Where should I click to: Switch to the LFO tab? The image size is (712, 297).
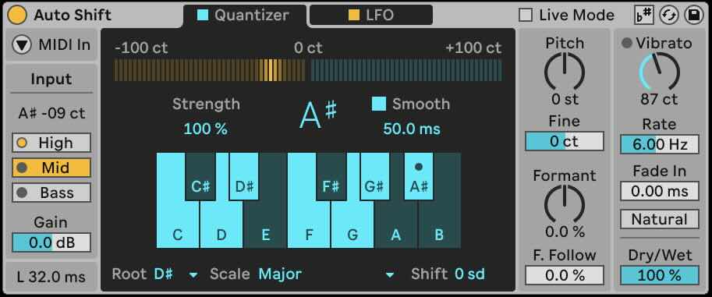click(x=371, y=16)
